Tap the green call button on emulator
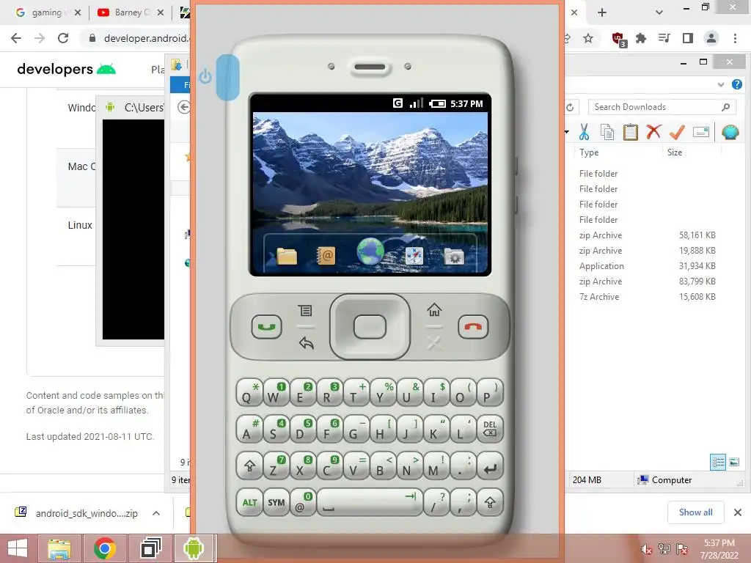This screenshot has height=563, width=751. 267,327
